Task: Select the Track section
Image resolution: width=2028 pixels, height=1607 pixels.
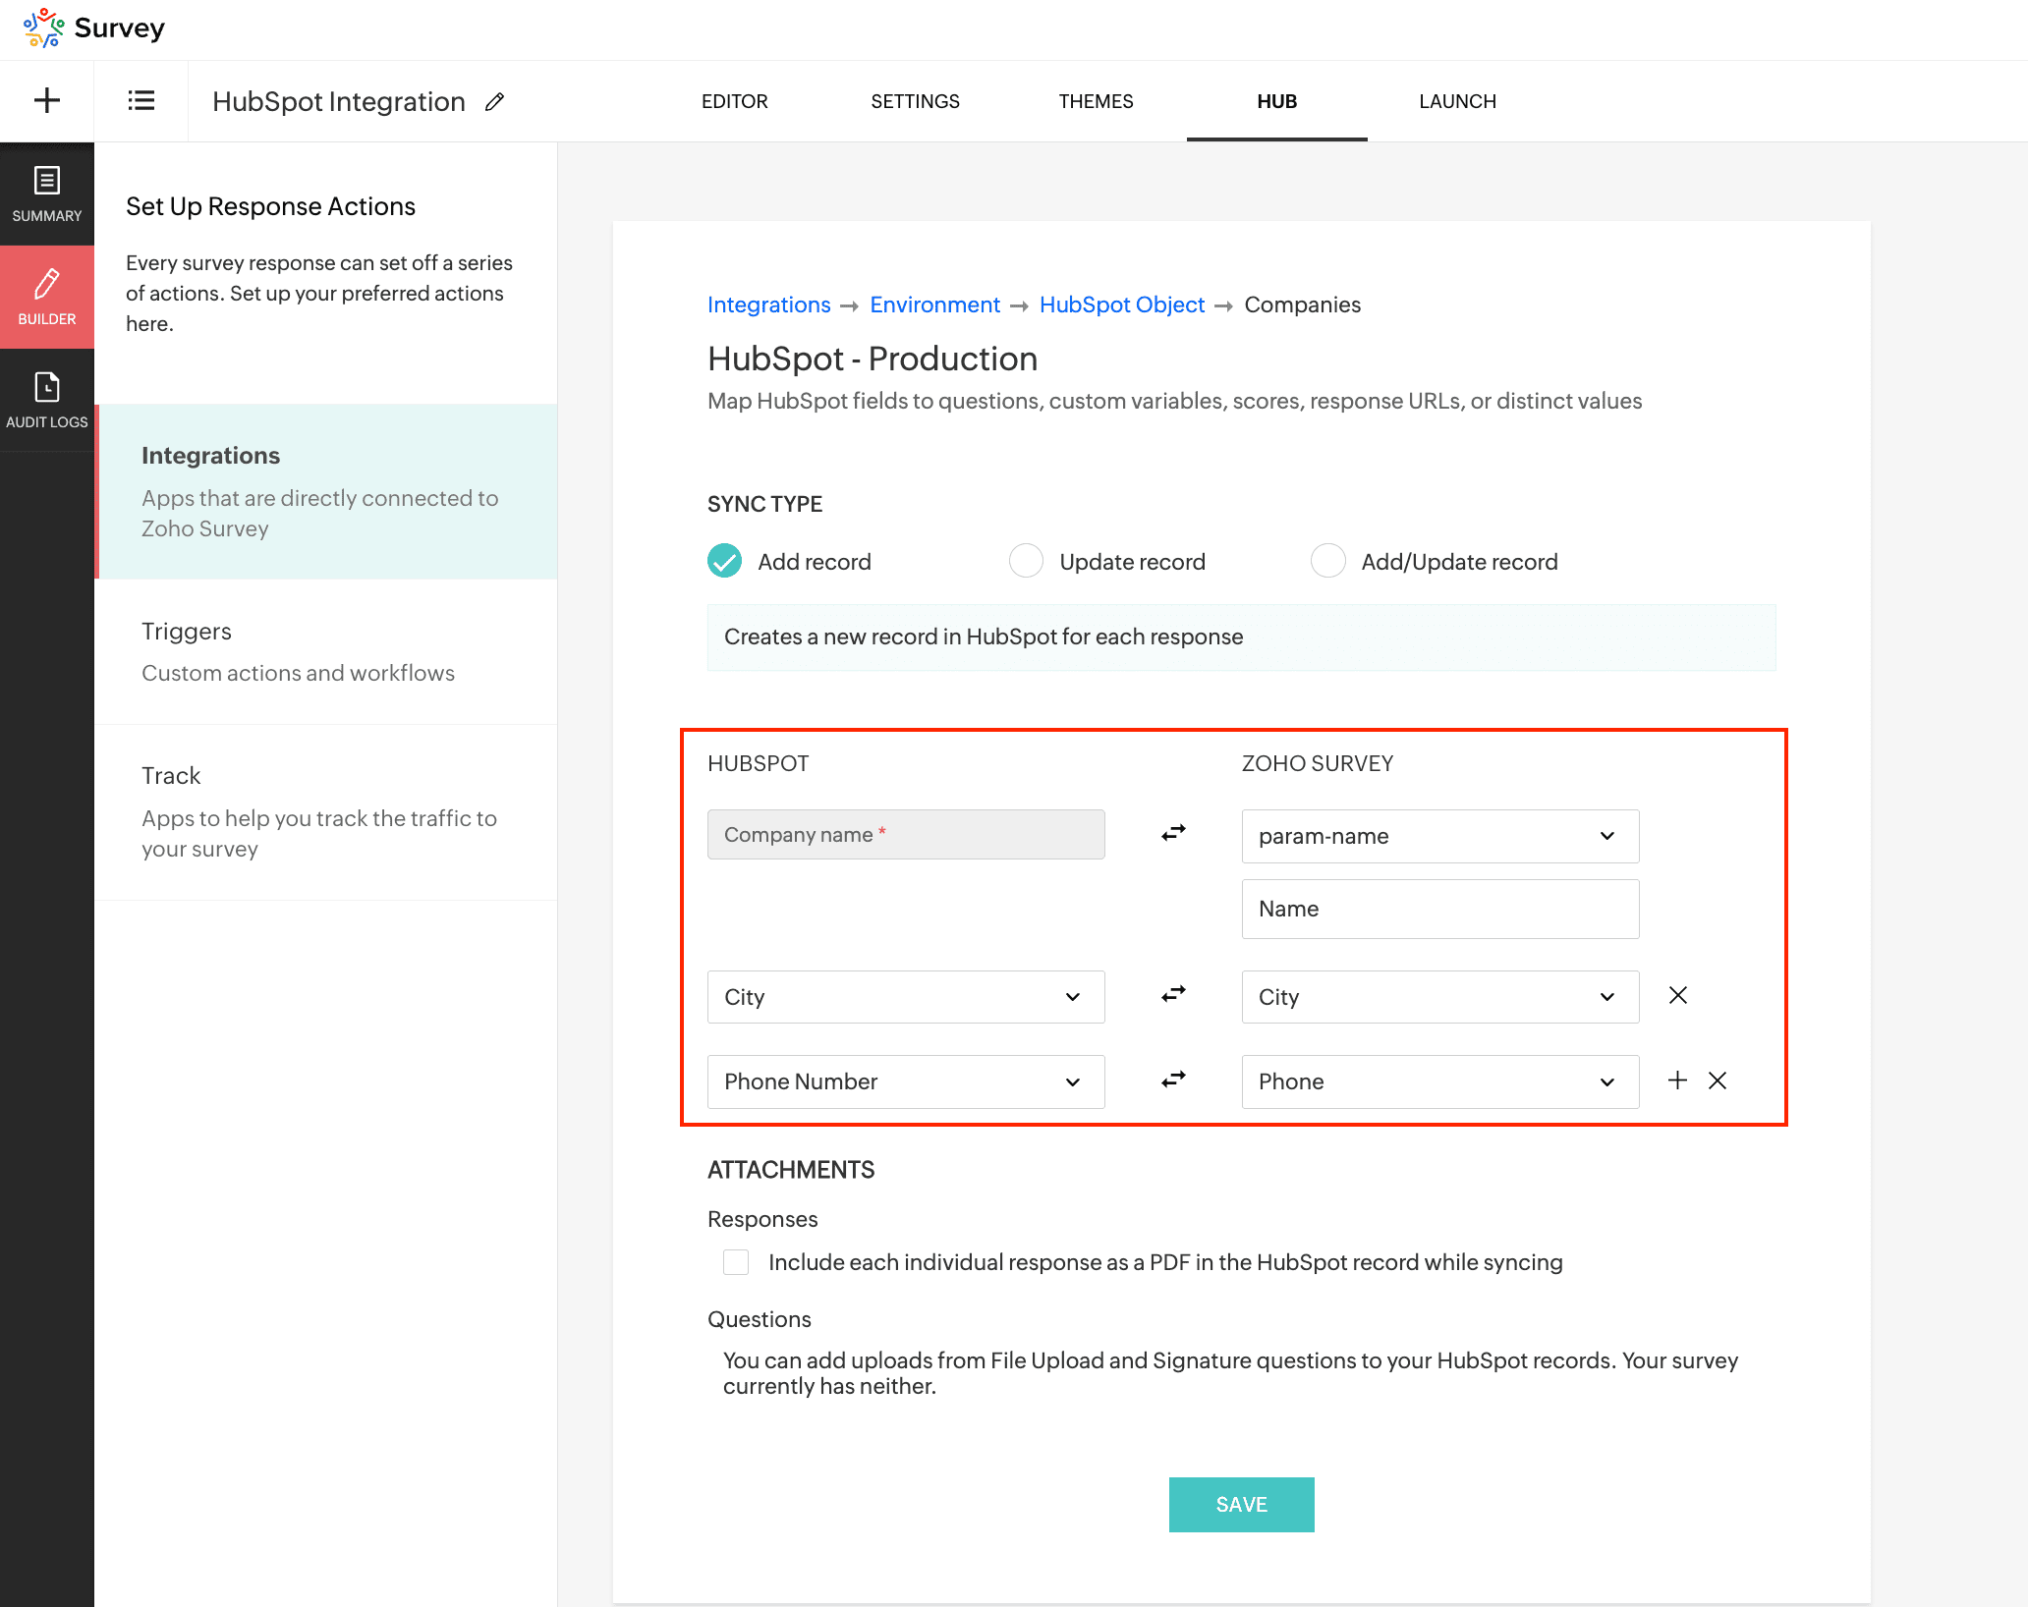Action: pos(326,811)
